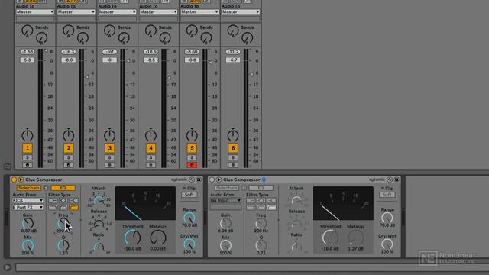Click track 1 peak level value -1.58
Screen dimensions: 489x275
pos(28,52)
